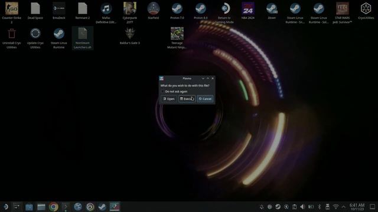Screen dimensions: 378x212
Task: Minimize the Plasma dialog window
Action: (x=203, y=78)
